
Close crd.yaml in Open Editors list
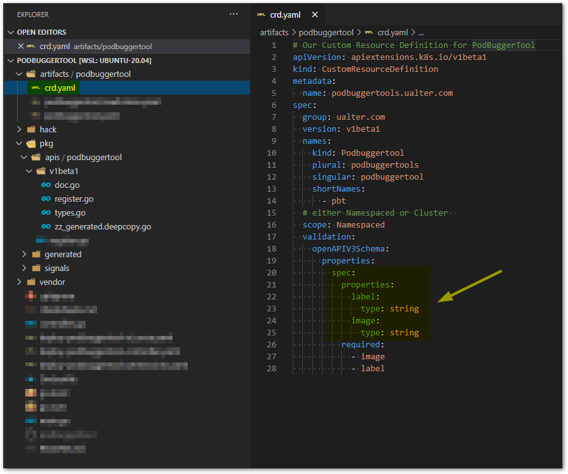(20, 46)
